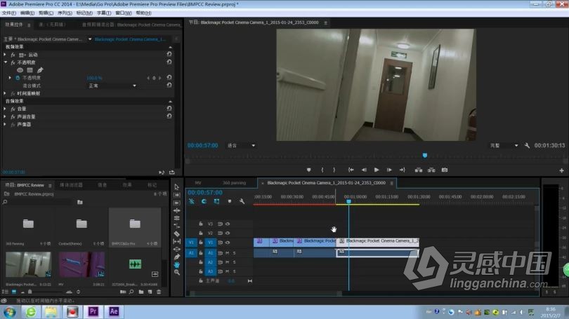This screenshot has width=569, height=319.
Task: Click the Extract button in program monitor
Action: click(x=431, y=170)
